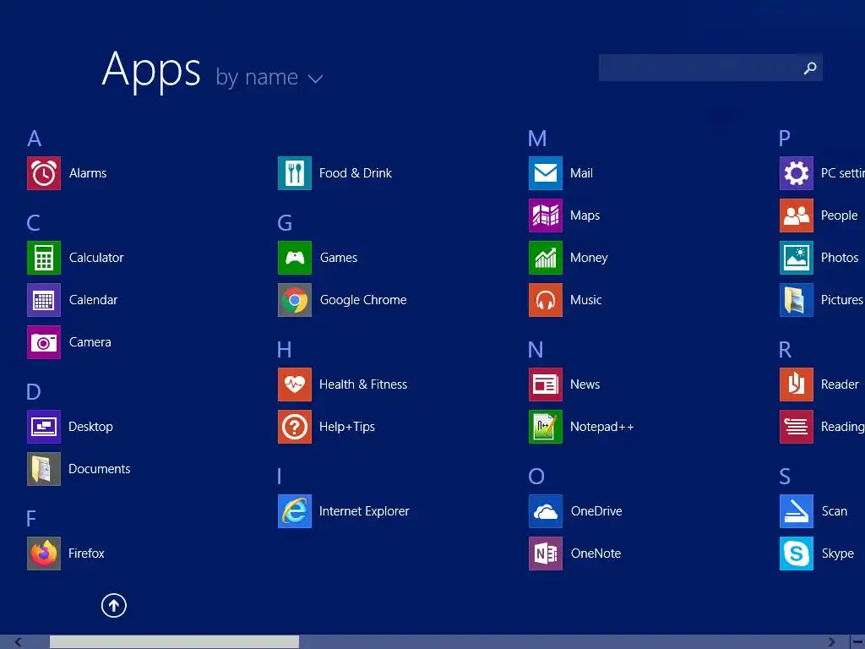Screen dimensions: 865x649
Task: Select the letter H group header
Action: tap(284, 350)
